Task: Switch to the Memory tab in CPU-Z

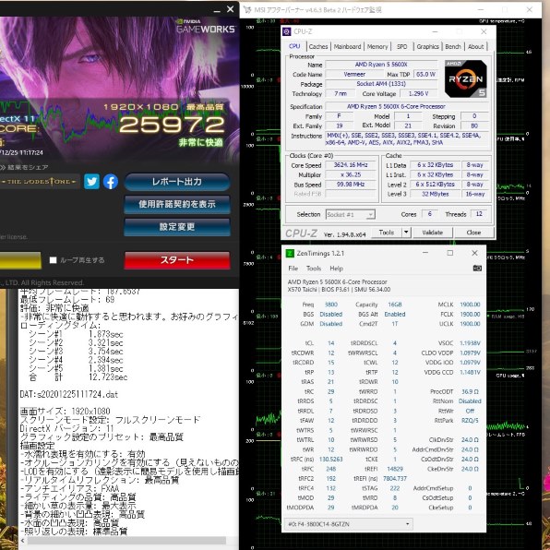Action: click(377, 47)
